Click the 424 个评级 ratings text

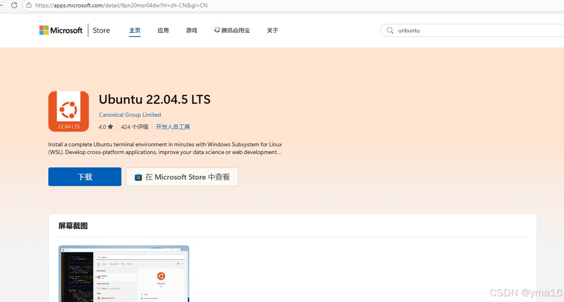[134, 127]
